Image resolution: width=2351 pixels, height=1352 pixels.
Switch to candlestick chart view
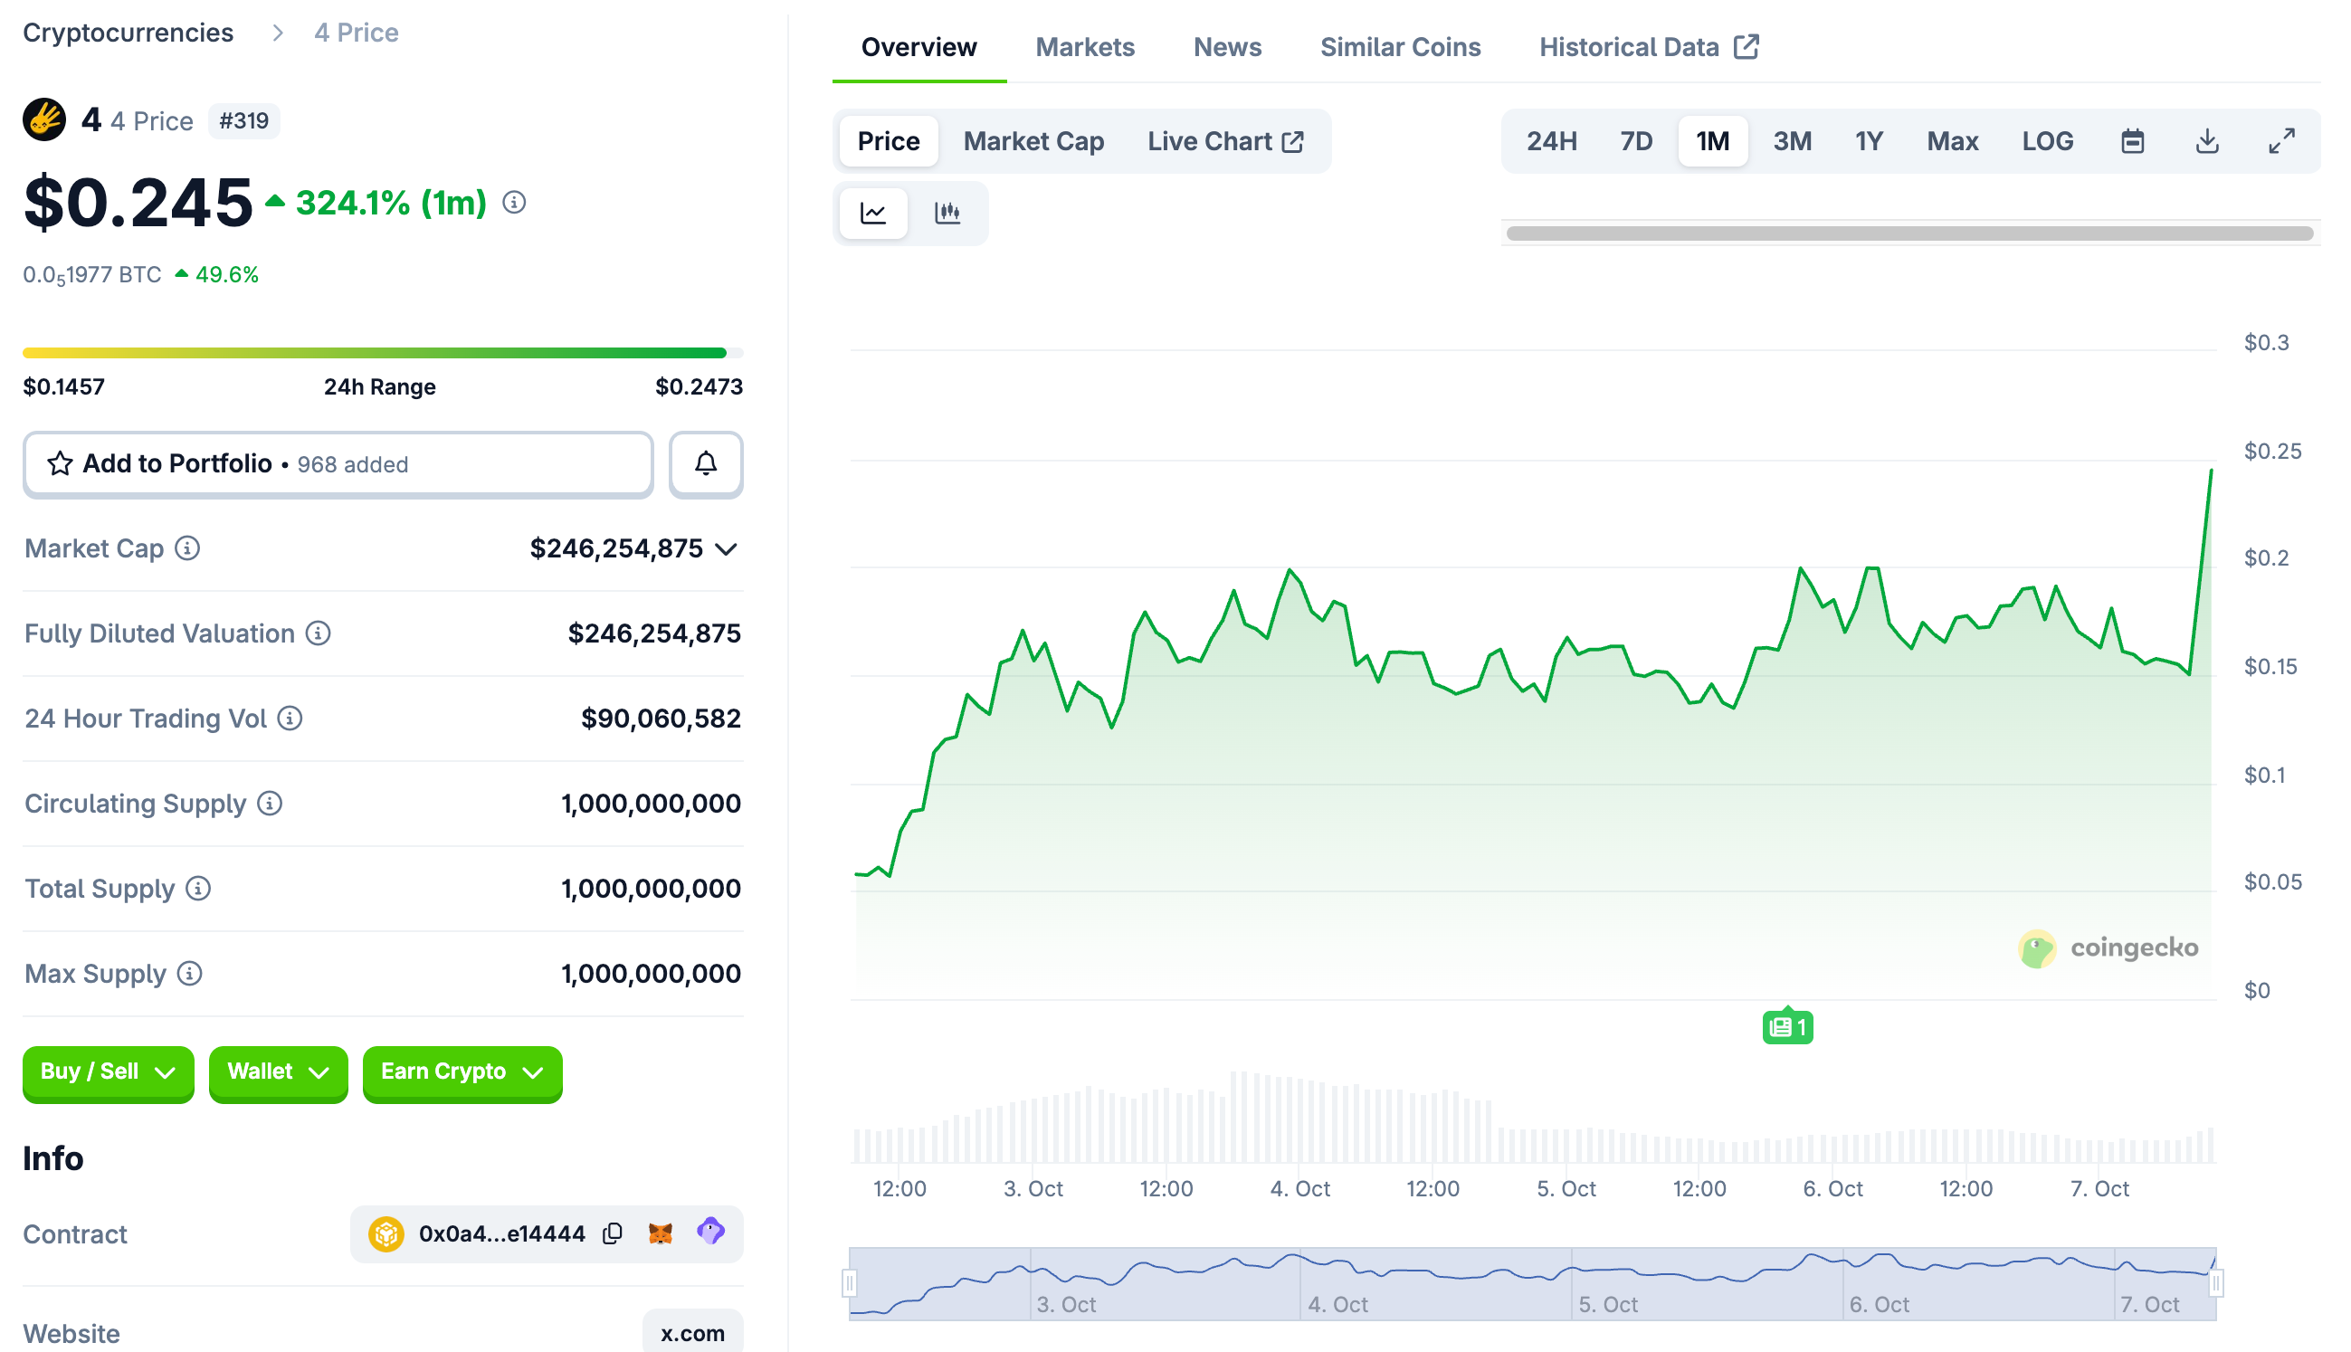point(947,213)
